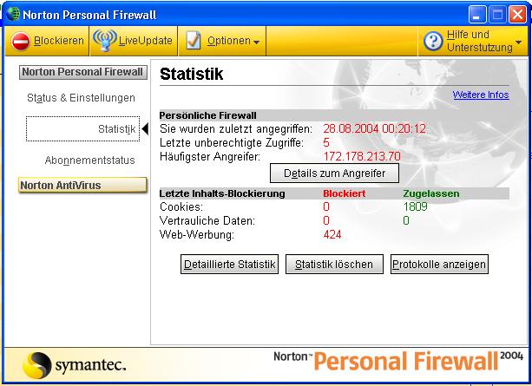Screen dimensions: 532x386
Task: Switch to the Norton AntiVirus section
Action: click(x=82, y=186)
